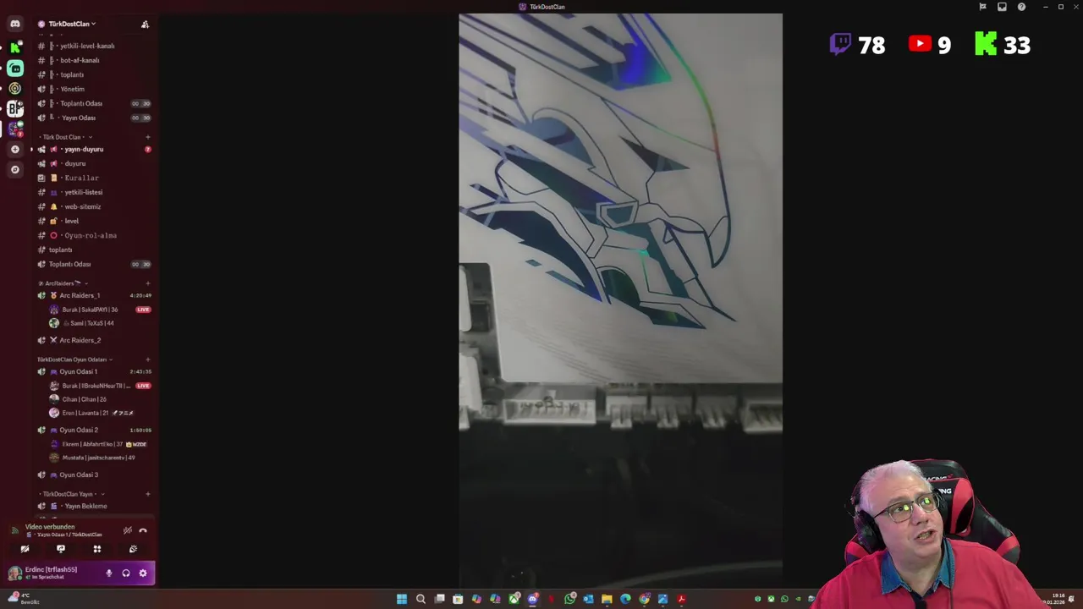This screenshot has height=609, width=1083.
Task: Mute the microphone in user panel
Action: [108, 573]
